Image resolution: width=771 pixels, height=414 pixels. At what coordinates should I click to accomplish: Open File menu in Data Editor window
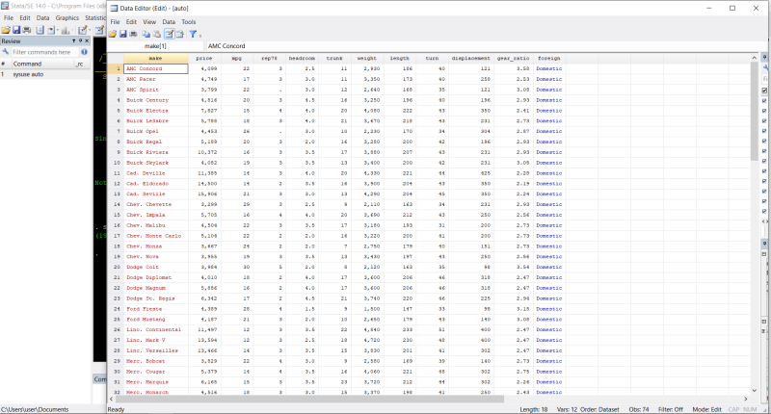115,22
